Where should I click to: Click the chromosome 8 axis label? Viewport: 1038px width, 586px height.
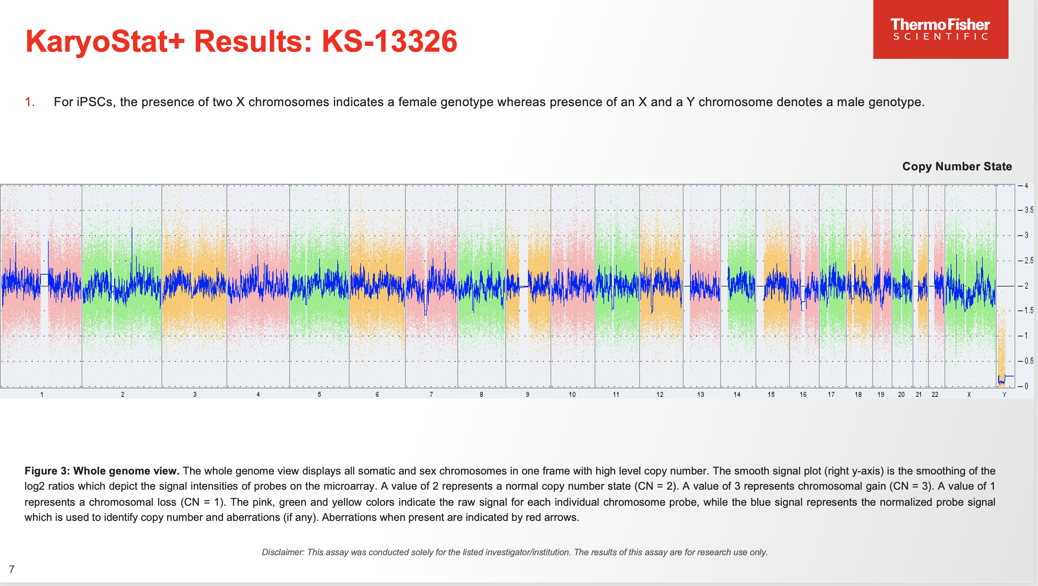coord(482,395)
